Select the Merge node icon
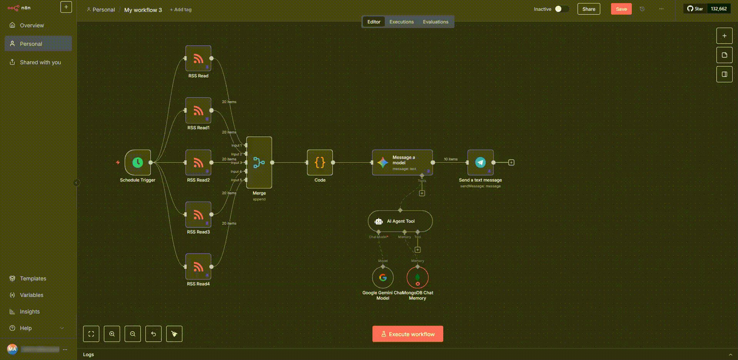The width and height of the screenshot is (738, 360). tap(259, 163)
